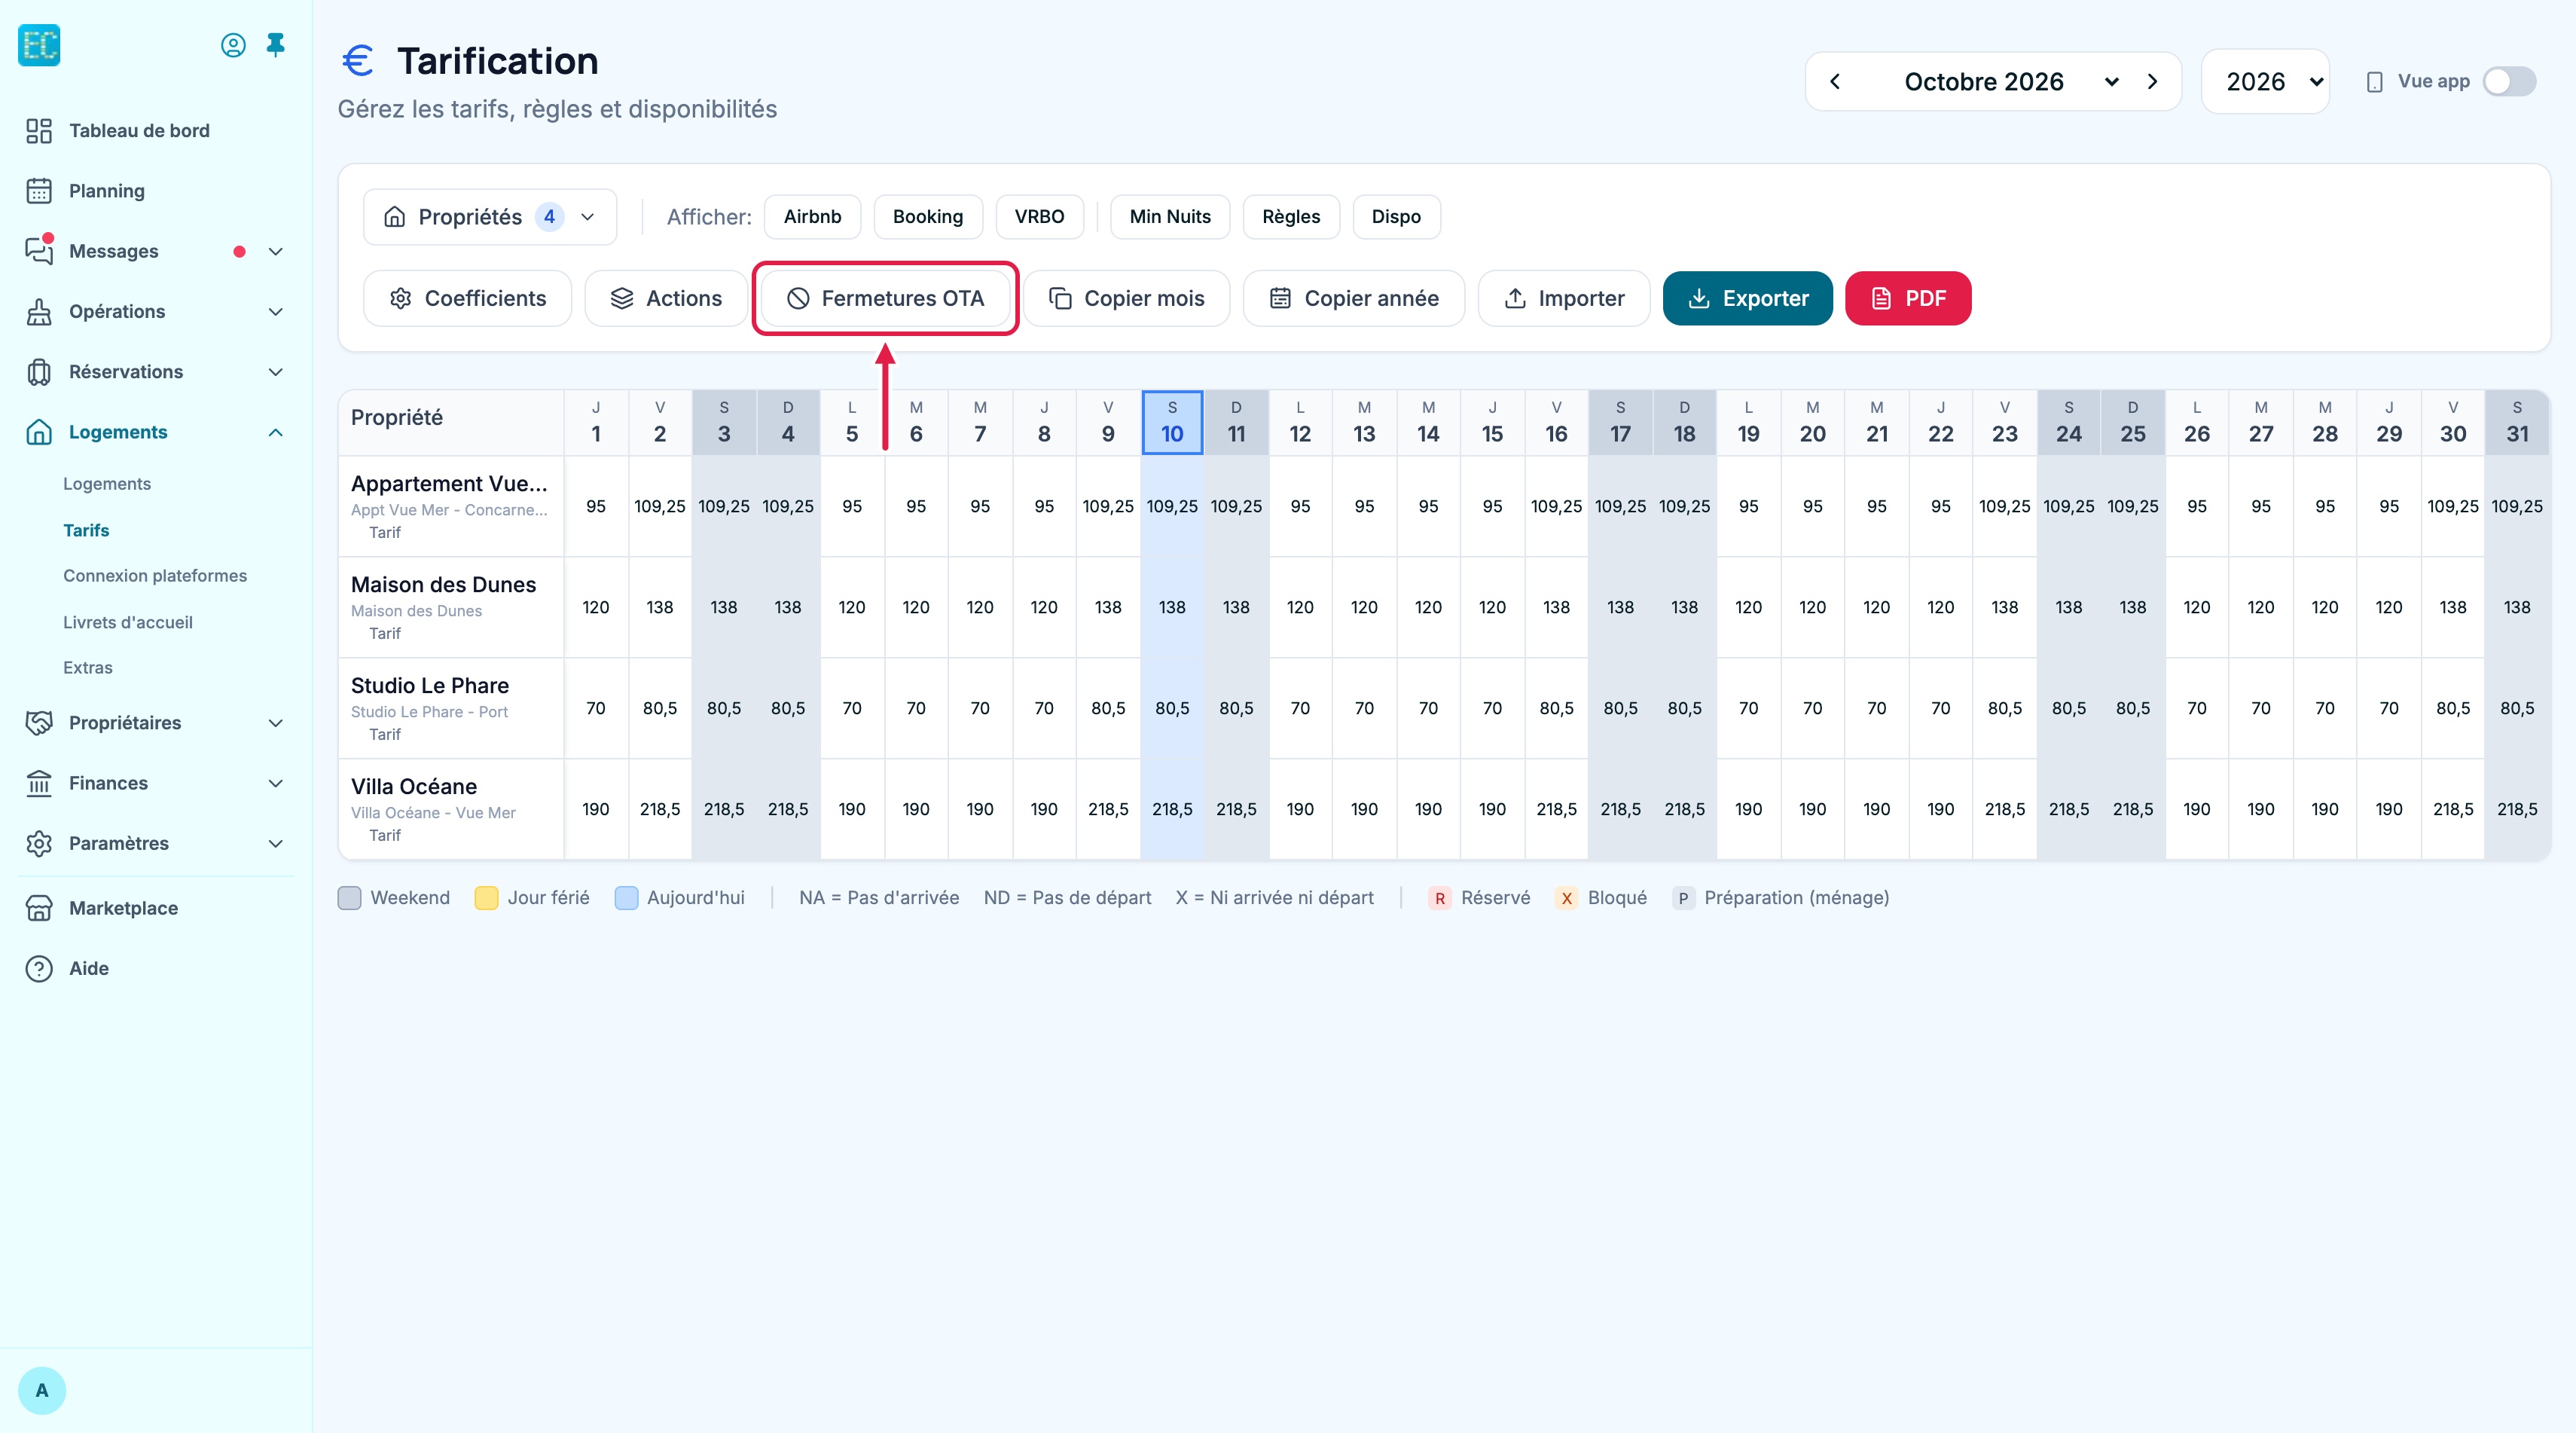This screenshot has width=2576, height=1433.
Task: Open Logements submenu item
Action: [x=107, y=484]
